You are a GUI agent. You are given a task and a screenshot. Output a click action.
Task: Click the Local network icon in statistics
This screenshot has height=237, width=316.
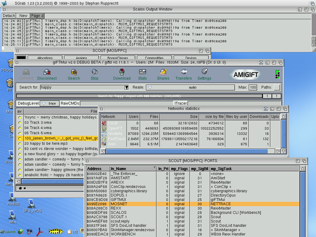point(104,123)
